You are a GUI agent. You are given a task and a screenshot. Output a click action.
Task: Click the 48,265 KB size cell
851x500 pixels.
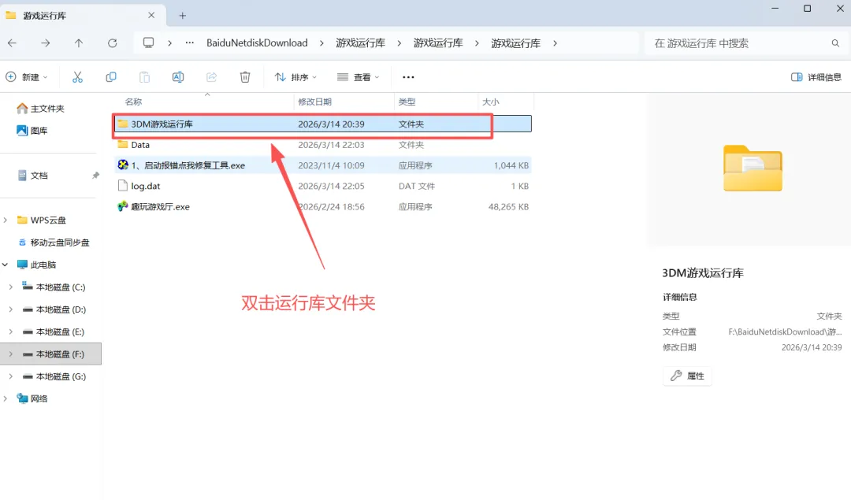pyautogui.click(x=508, y=206)
